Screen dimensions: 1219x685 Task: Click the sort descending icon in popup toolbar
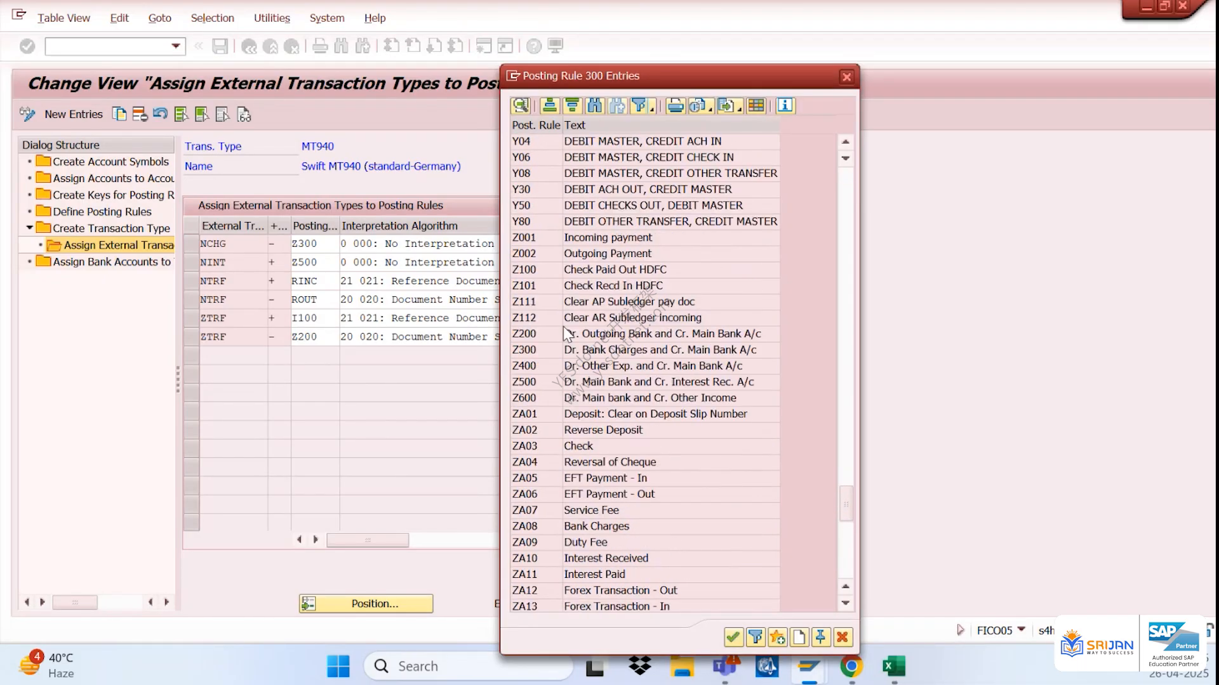[x=572, y=106]
